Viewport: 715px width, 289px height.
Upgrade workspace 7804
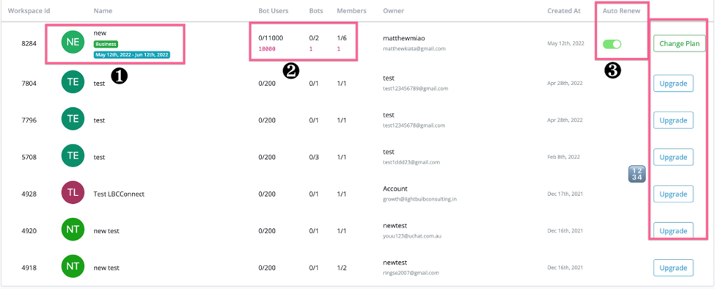click(x=673, y=84)
